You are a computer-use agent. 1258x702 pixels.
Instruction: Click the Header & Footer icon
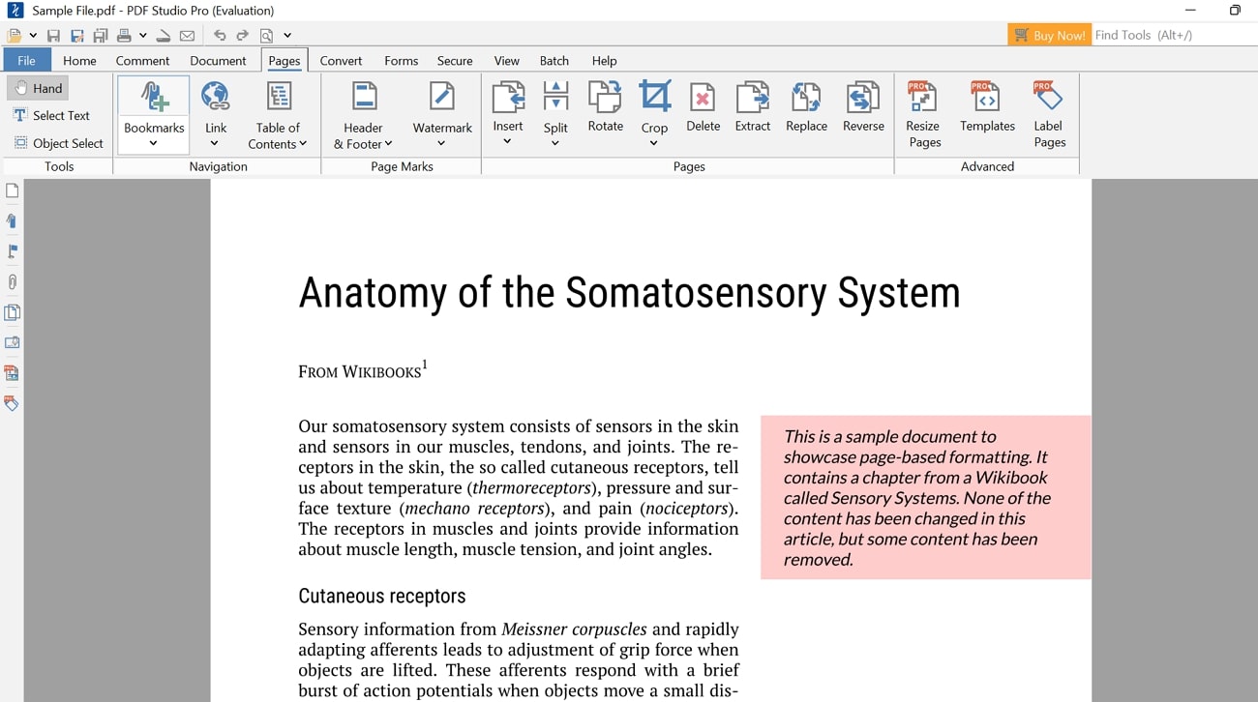point(364,98)
